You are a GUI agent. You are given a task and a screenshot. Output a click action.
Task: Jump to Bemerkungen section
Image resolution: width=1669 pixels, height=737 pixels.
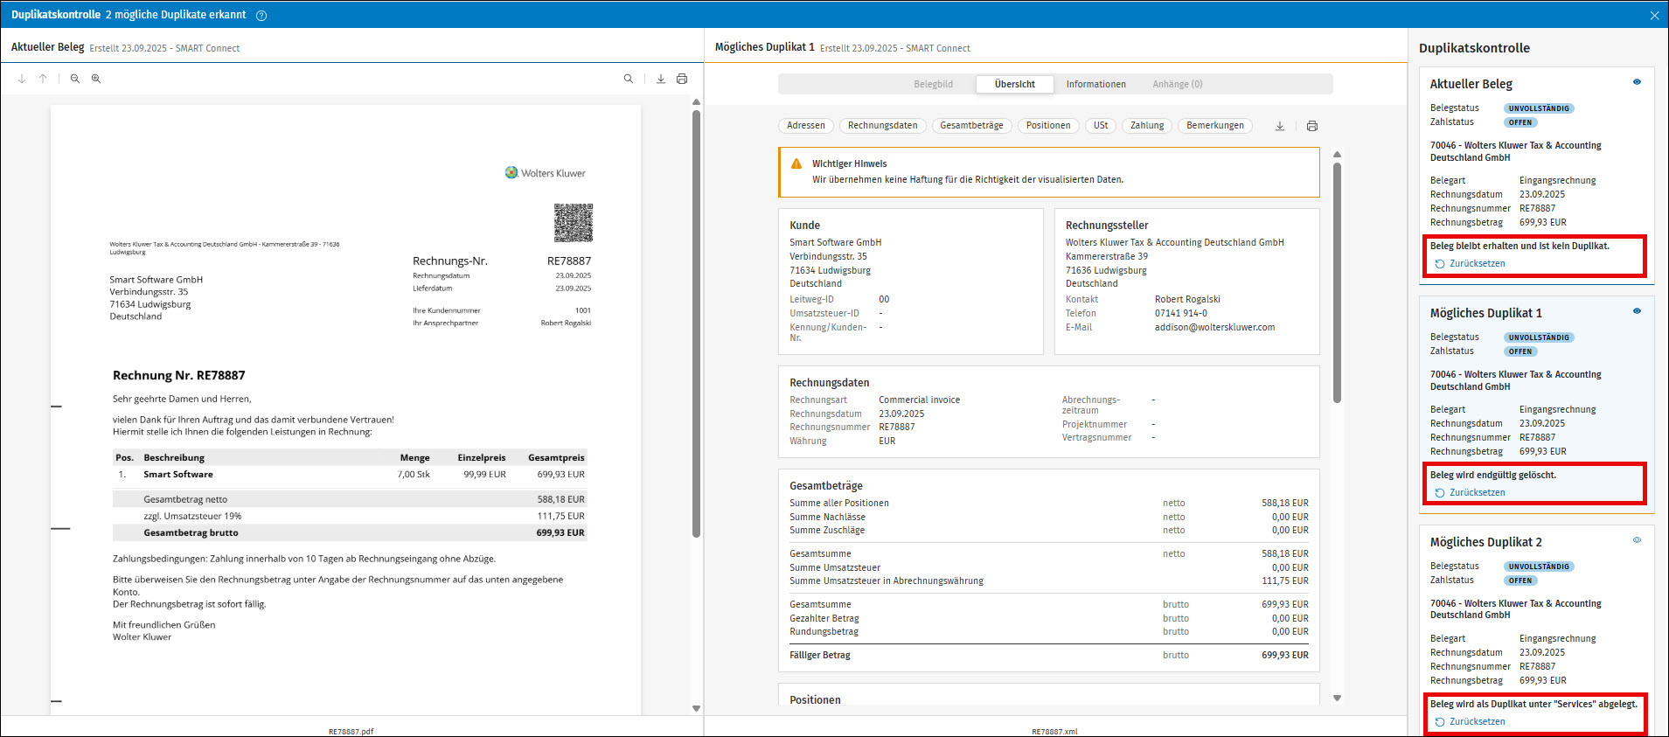[1215, 126]
